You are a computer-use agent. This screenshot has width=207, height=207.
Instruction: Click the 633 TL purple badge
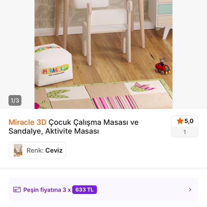click(x=84, y=190)
